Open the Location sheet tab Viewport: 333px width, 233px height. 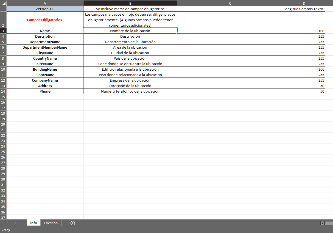point(51,223)
